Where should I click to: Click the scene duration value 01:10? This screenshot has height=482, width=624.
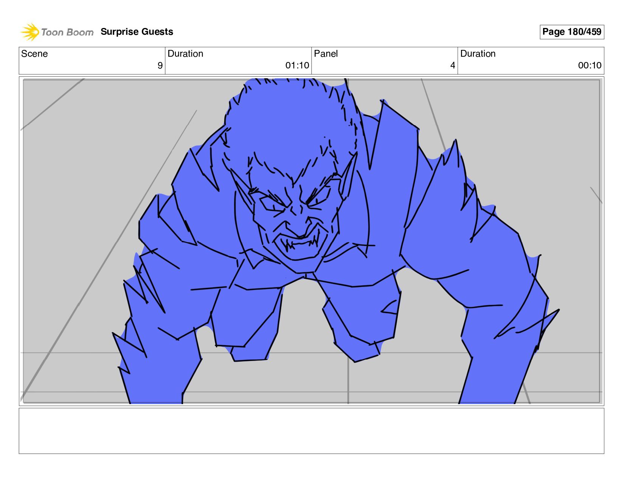tap(297, 65)
